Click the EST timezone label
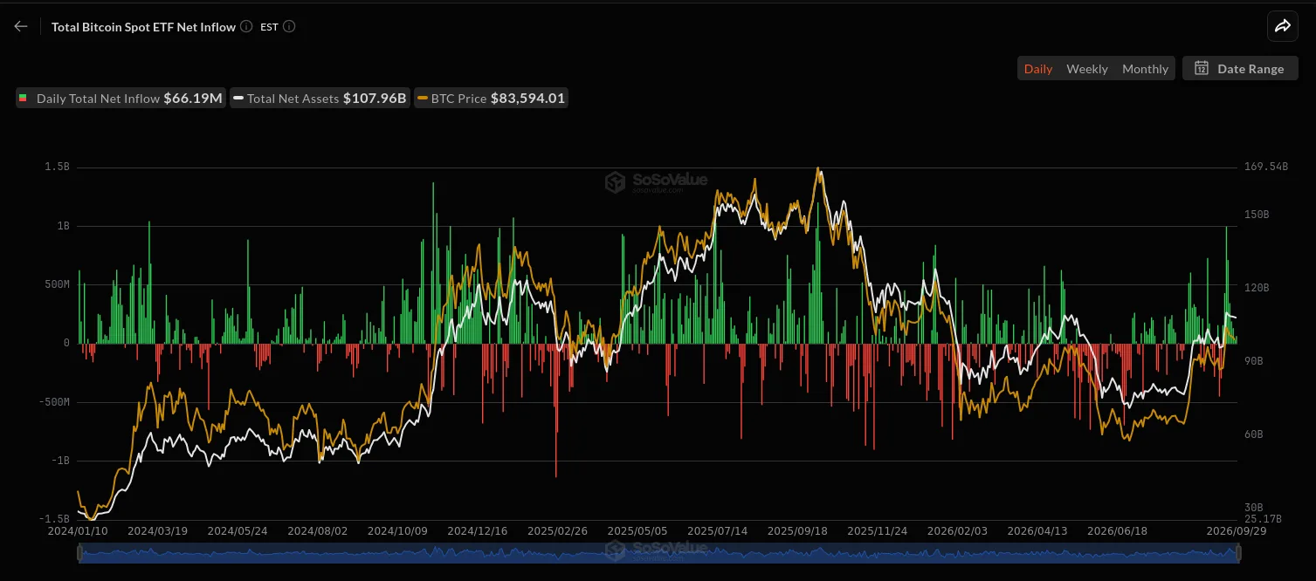The image size is (1316, 581). coord(269,27)
